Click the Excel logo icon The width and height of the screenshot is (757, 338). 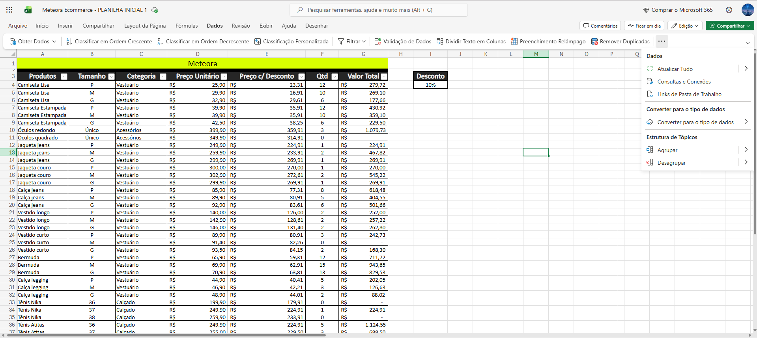coord(28,10)
